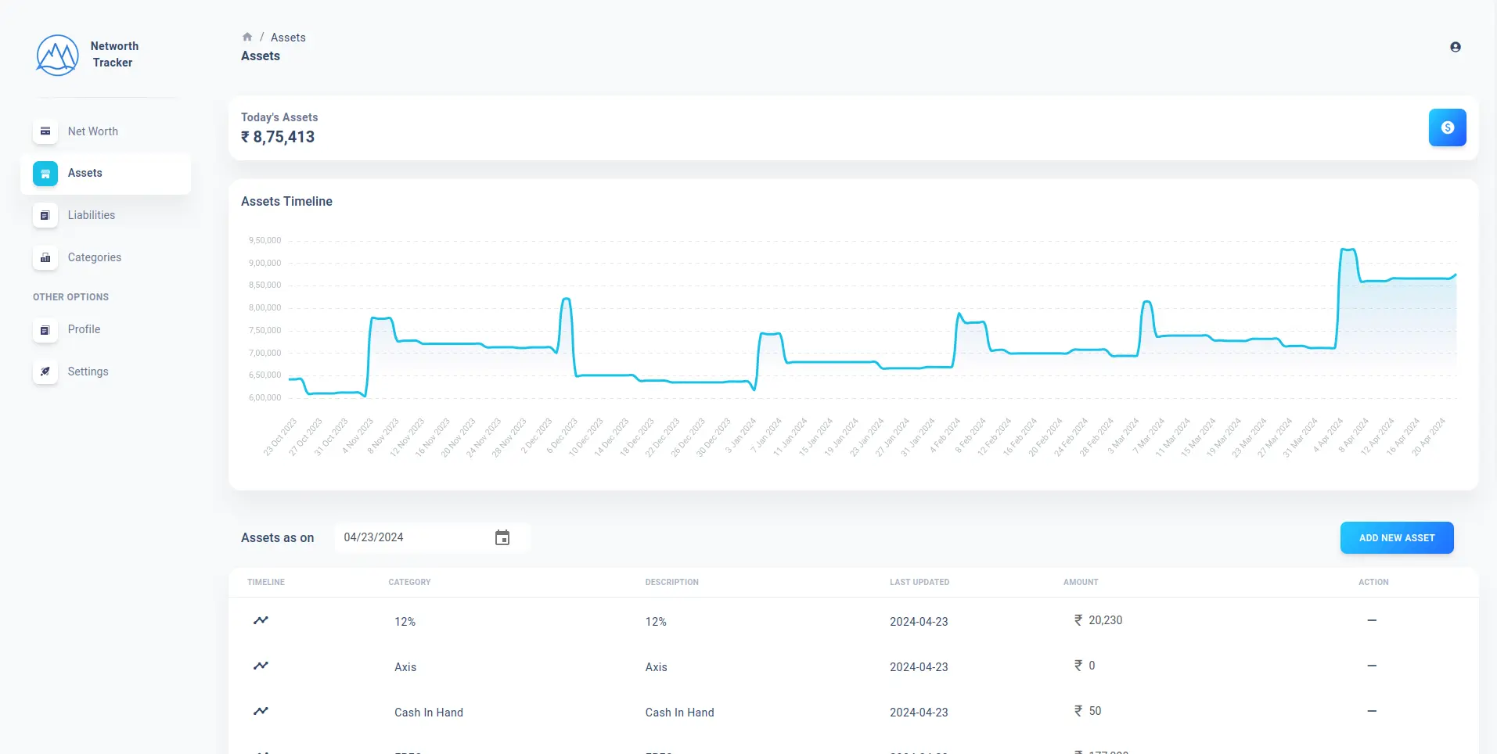Show timeline for Cash In Hand row
Screen dimensions: 1497x754
(x=261, y=711)
